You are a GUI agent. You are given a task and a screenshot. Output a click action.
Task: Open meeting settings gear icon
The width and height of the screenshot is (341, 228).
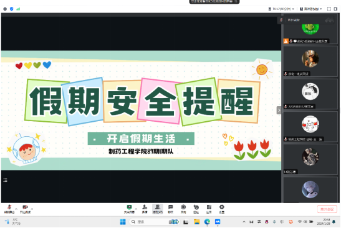tap(221, 209)
